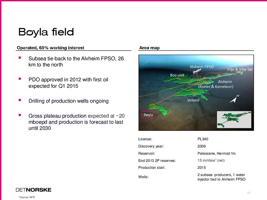
Task: Click the 'Vilje & Vilje Sør' map label
Action: point(240,69)
